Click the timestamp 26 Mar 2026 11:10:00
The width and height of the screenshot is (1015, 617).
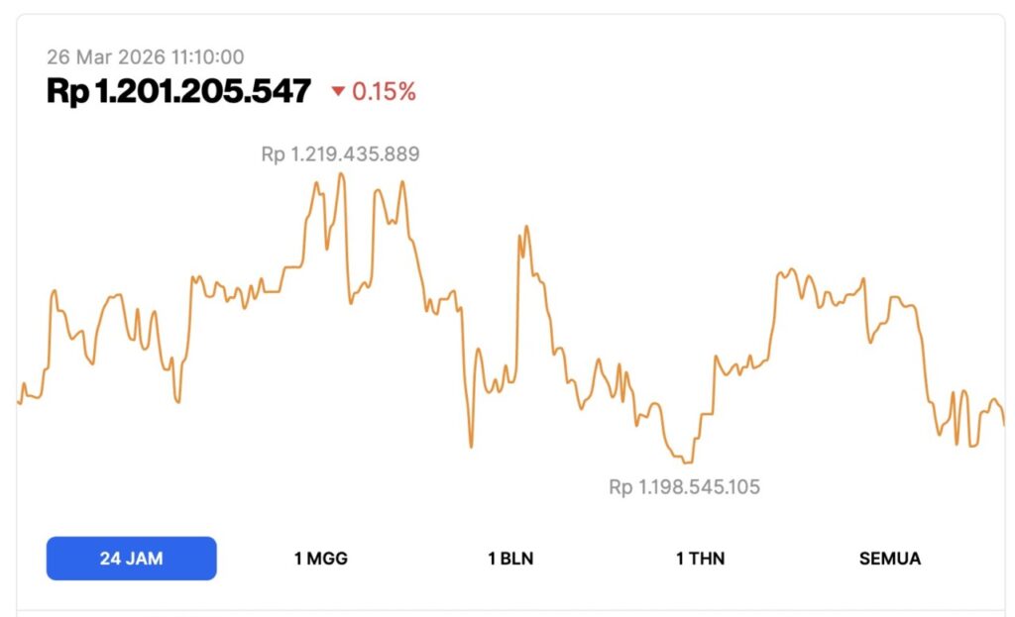click(147, 56)
